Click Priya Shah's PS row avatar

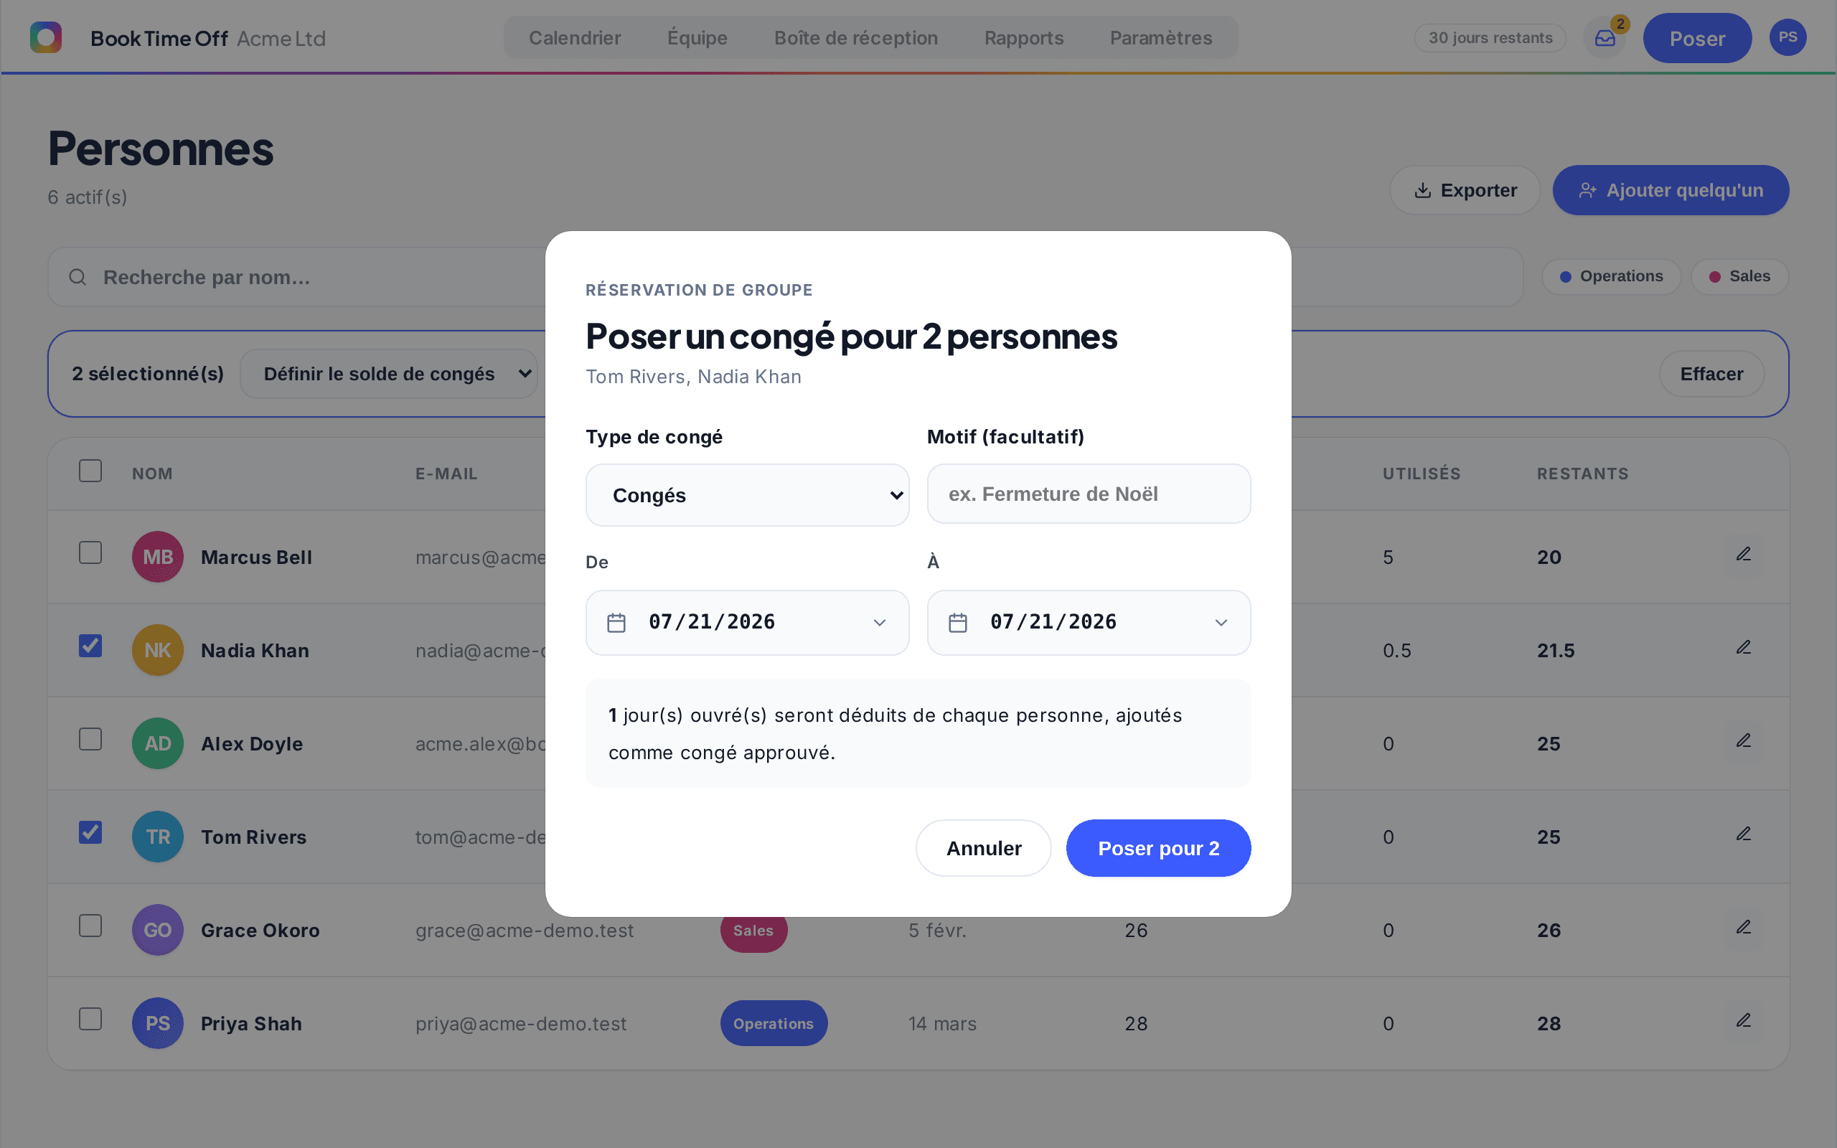(158, 1023)
